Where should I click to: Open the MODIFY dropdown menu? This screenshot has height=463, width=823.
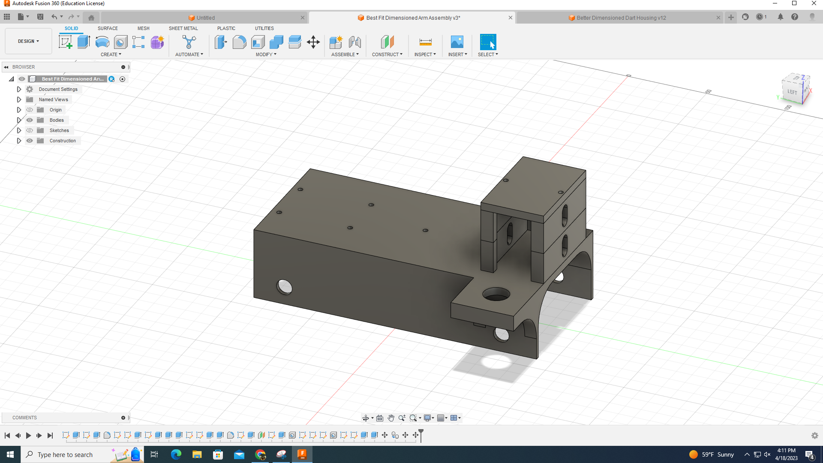266,54
